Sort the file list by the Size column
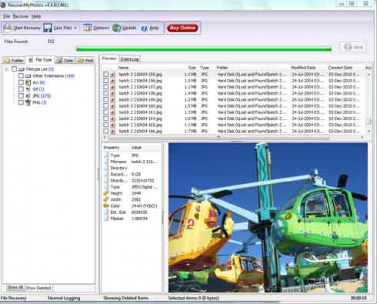 click(192, 67)
